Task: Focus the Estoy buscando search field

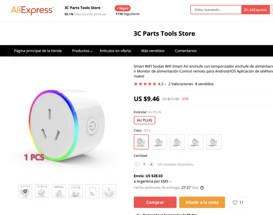Action: coord(216,10)
